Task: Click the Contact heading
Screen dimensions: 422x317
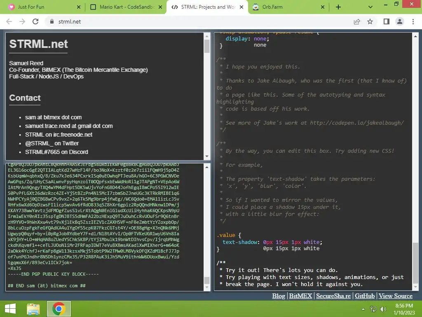Action: pyautogui.click(x=25, y=98)
